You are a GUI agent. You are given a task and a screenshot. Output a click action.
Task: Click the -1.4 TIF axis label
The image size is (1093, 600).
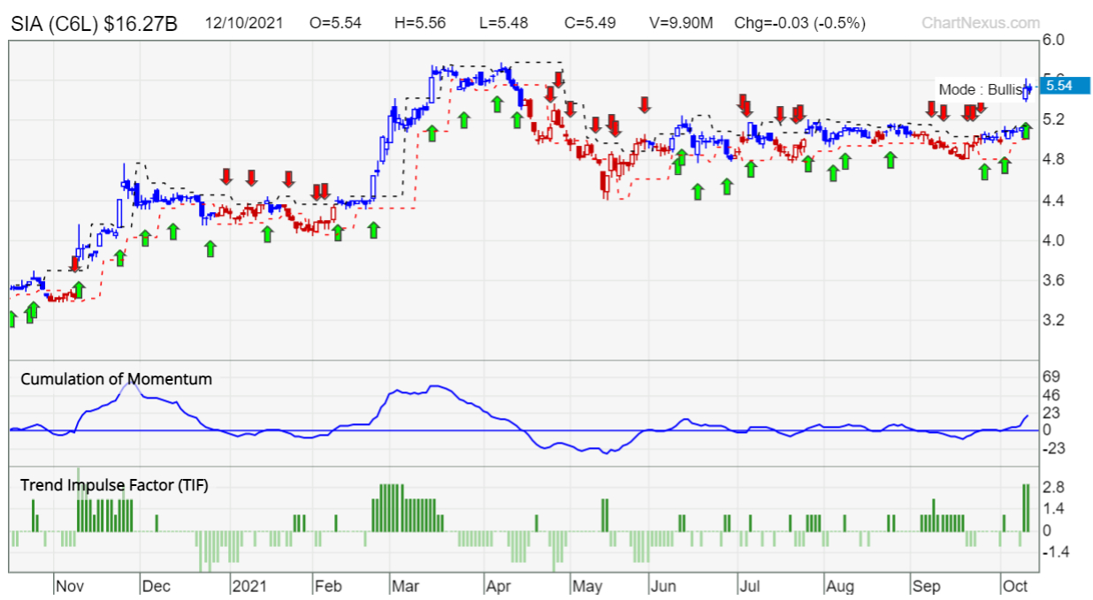[1058, 552]
